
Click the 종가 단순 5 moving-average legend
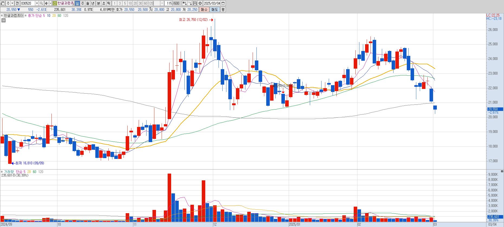(36, 15)
